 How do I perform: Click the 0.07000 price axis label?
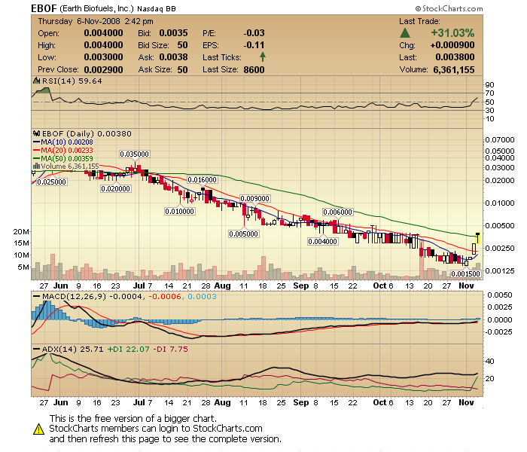(x=500, y=139)
